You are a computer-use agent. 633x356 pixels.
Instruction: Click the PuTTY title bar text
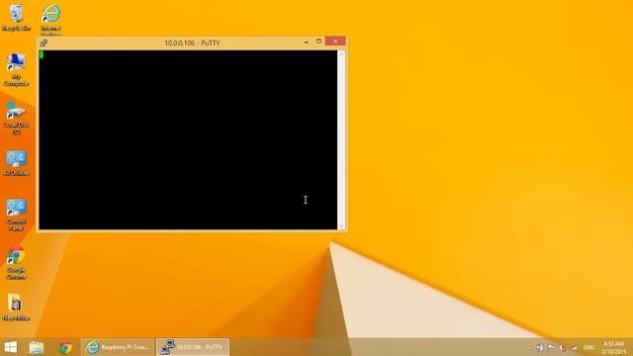(192, 43)
